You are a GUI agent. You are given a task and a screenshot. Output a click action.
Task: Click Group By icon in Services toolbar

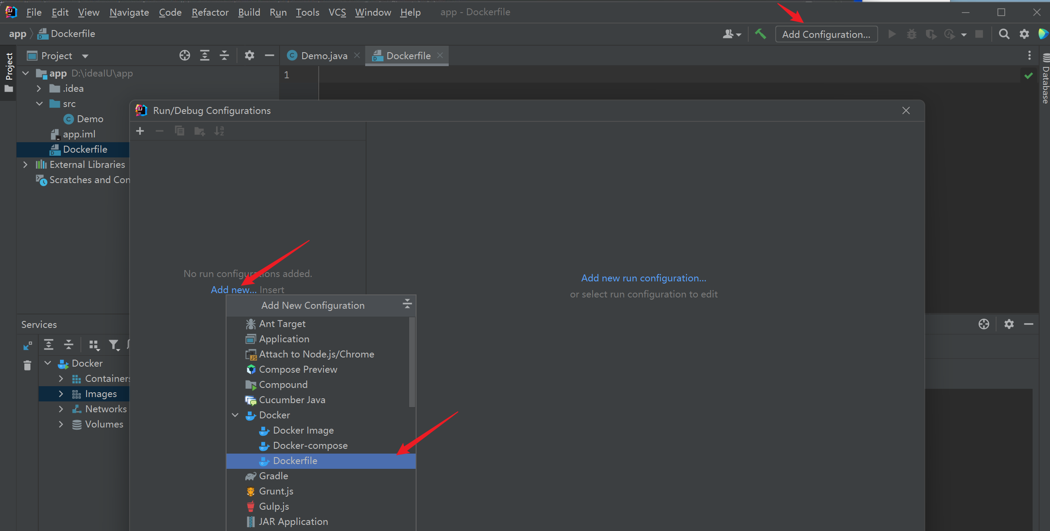point(94,345)
